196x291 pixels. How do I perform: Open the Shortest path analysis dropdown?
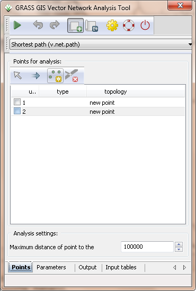(x=101, y=44)
